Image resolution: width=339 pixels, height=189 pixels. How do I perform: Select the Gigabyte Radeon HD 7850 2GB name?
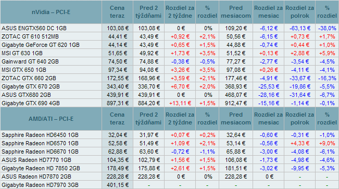pyautogui.click(x=41, y=168)
